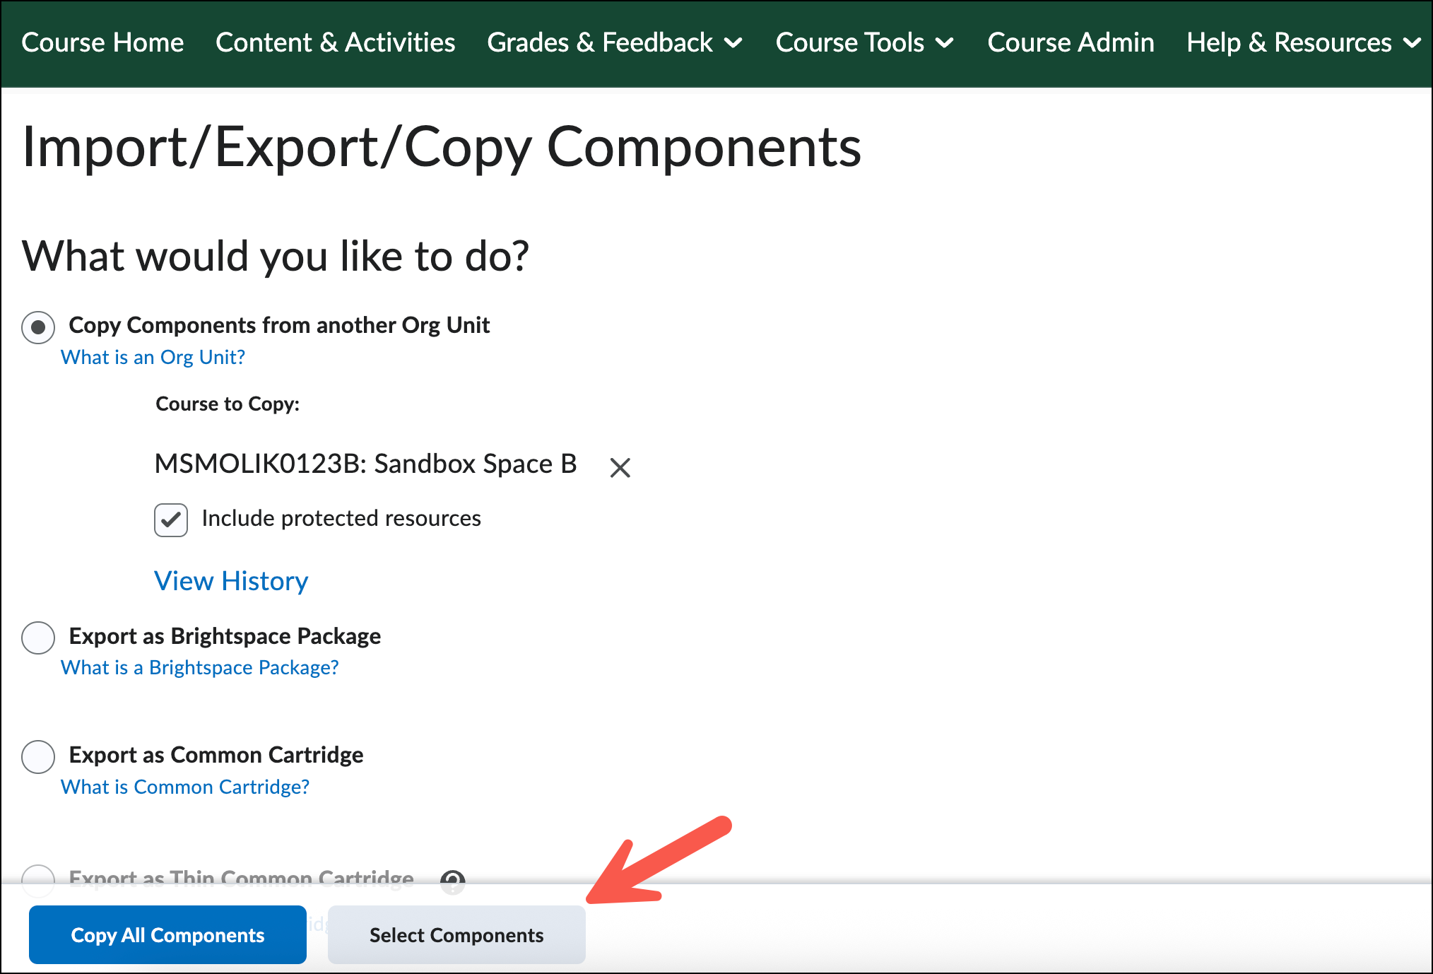Open 'What is an Org Unit?' help link
The height and width of the screenshot is (974, 1433).
click(x=153, y=358)
